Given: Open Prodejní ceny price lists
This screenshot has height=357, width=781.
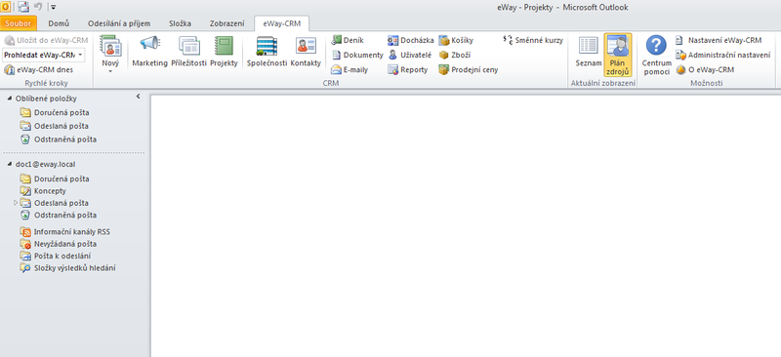Looking at the screenshot, I should coord(469,69).
